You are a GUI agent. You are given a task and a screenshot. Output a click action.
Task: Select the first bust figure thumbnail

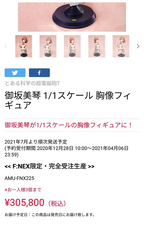tap(24, 46)
